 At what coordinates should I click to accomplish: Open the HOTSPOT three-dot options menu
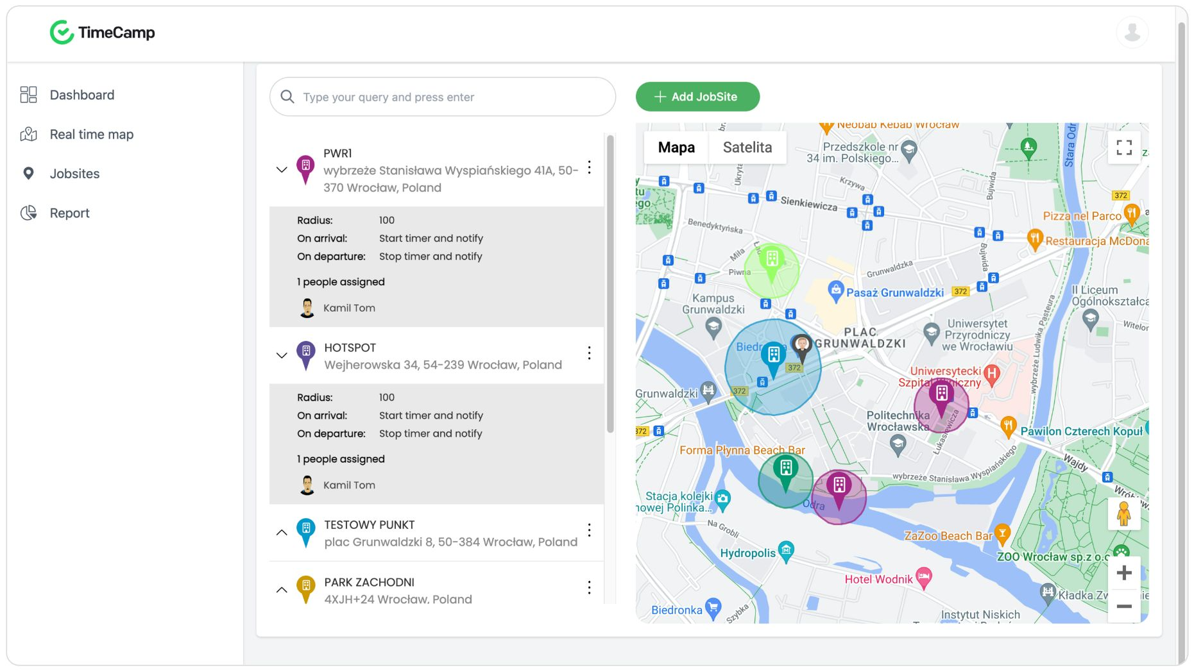[x=589, y=353]
